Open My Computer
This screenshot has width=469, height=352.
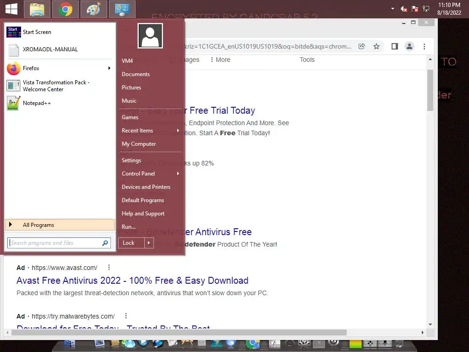139,144
